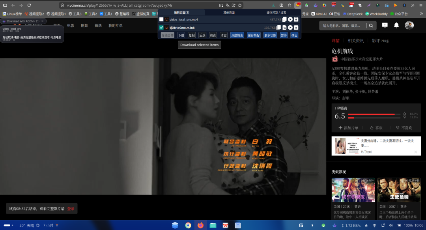Screen dimensions: 426x230
Task: Open the Firefox account icon
Action: 282,5
